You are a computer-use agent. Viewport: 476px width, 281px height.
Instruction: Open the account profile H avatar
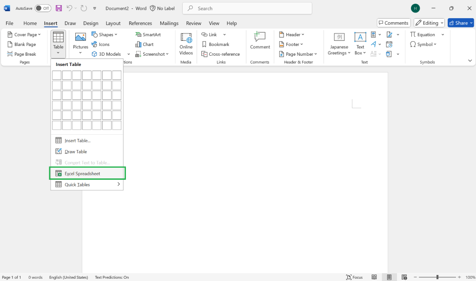415,8
